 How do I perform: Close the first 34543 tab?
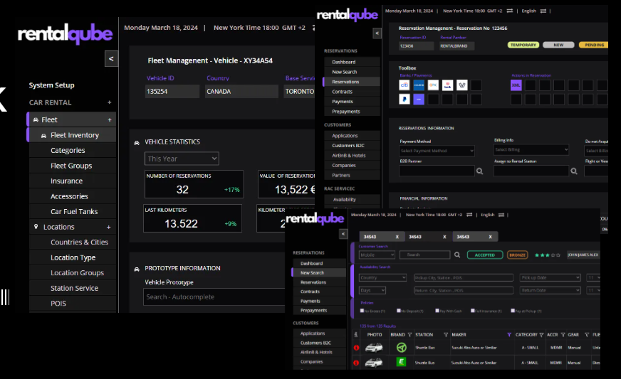coord(397,237)
